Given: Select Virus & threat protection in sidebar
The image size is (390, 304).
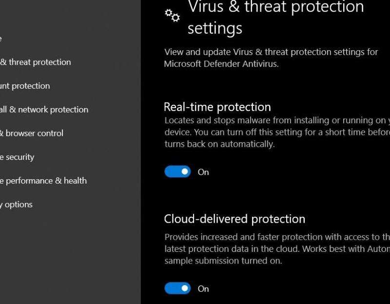Looking at the screenshot, I should tap(37, 62).
